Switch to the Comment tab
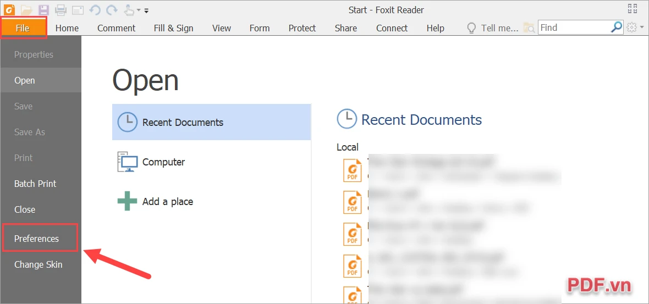Screen dimensions: 649x304 point(116,28)
